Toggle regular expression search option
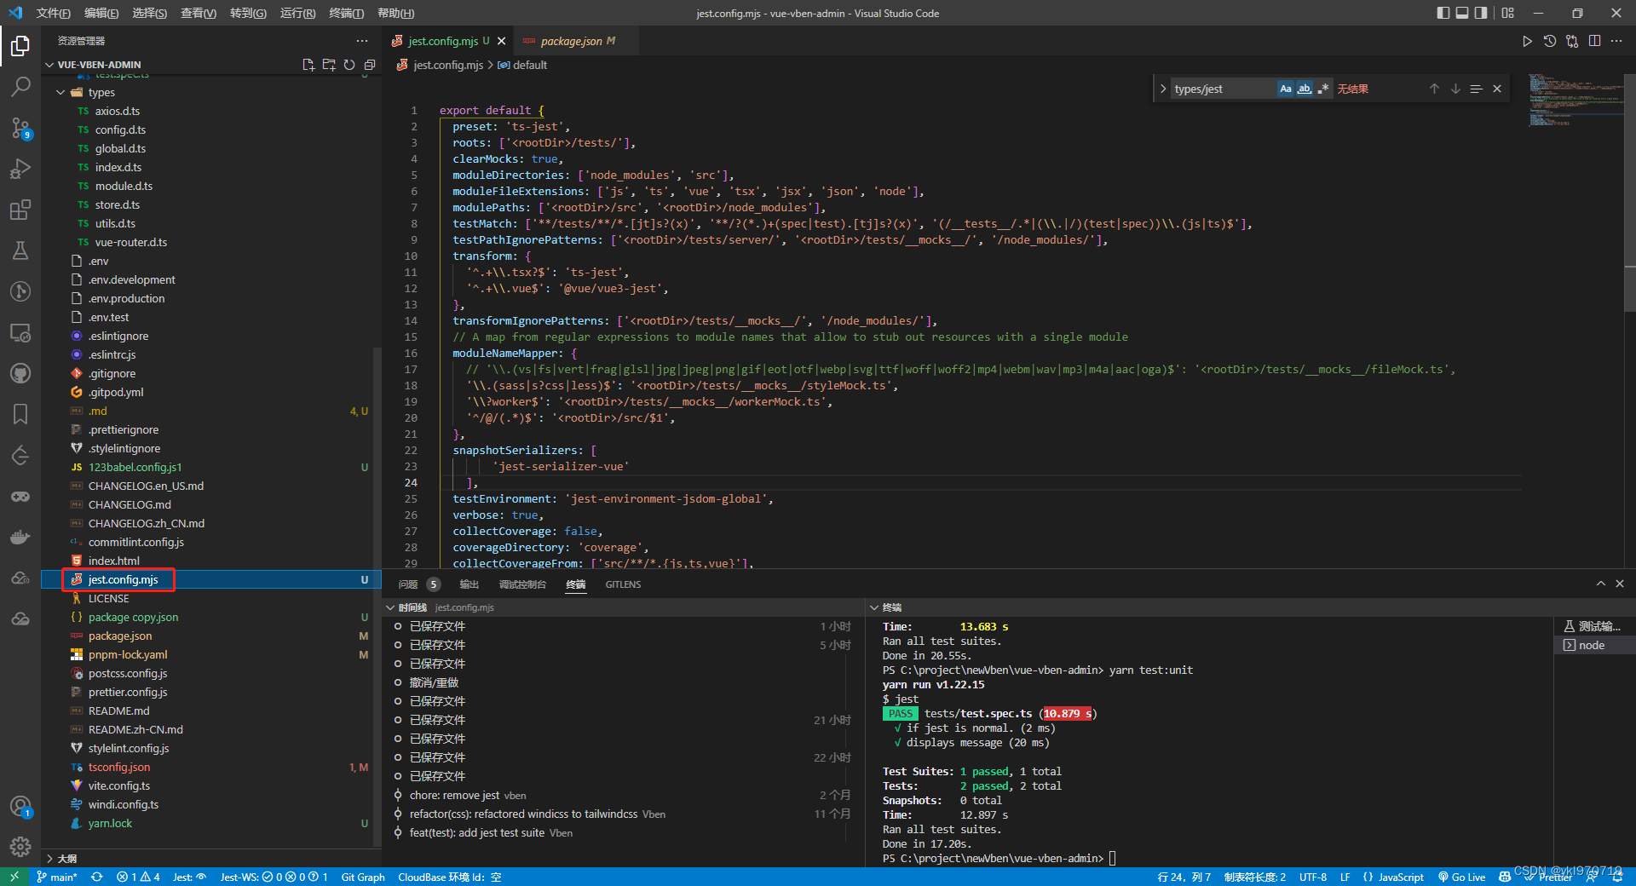This screenshot has width=1636, height=886. coord(1323,89)
